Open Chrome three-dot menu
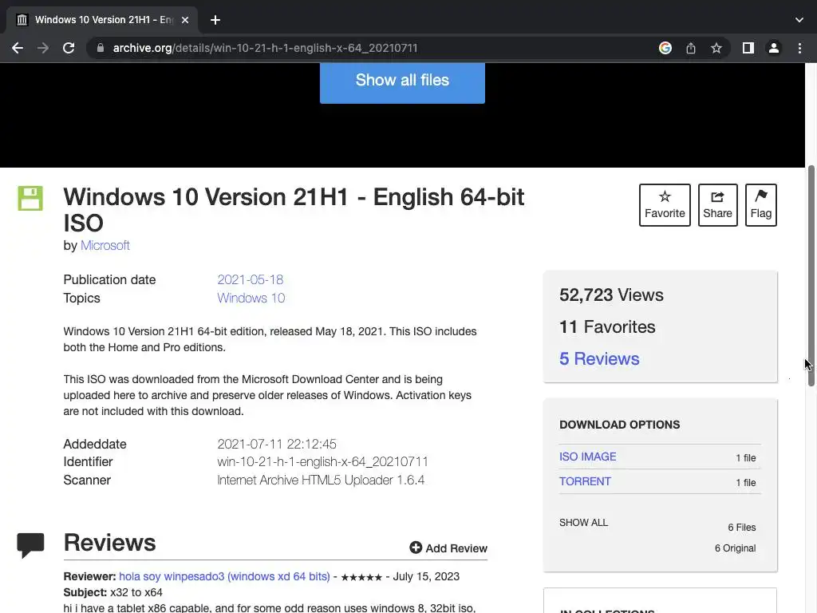The image size is (817, 613). [799, 48]
